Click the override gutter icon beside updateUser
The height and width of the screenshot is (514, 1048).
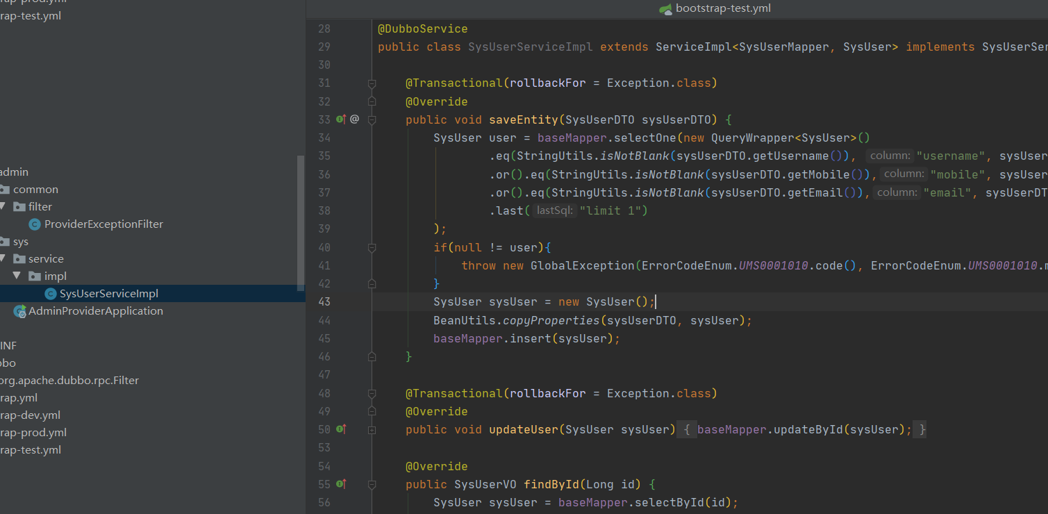coord(341,429)
